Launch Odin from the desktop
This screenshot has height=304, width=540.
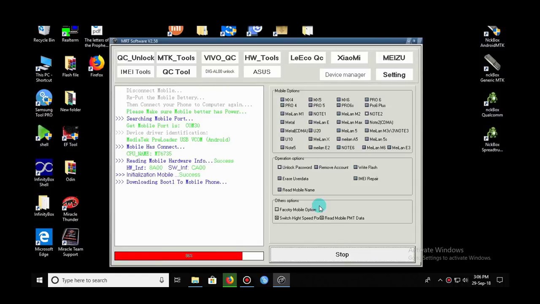(x=70, y=171)
